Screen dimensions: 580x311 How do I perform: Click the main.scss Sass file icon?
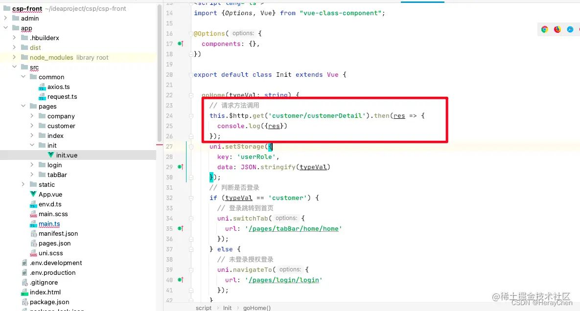pyautogui.click(x=33, y=214)
